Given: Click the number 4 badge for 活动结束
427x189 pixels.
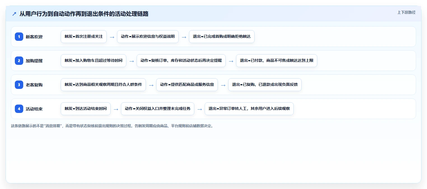Looking at the screenshot, I should point(19,109).
